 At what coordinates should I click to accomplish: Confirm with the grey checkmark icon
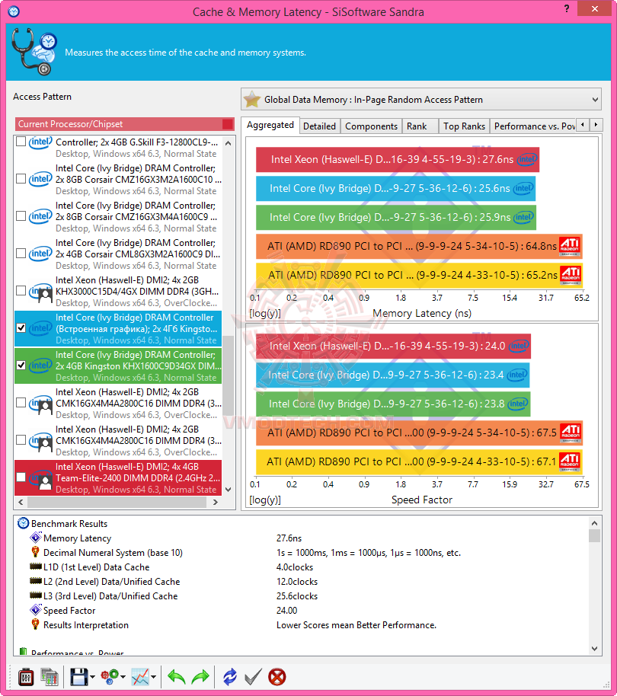[253, 678]
